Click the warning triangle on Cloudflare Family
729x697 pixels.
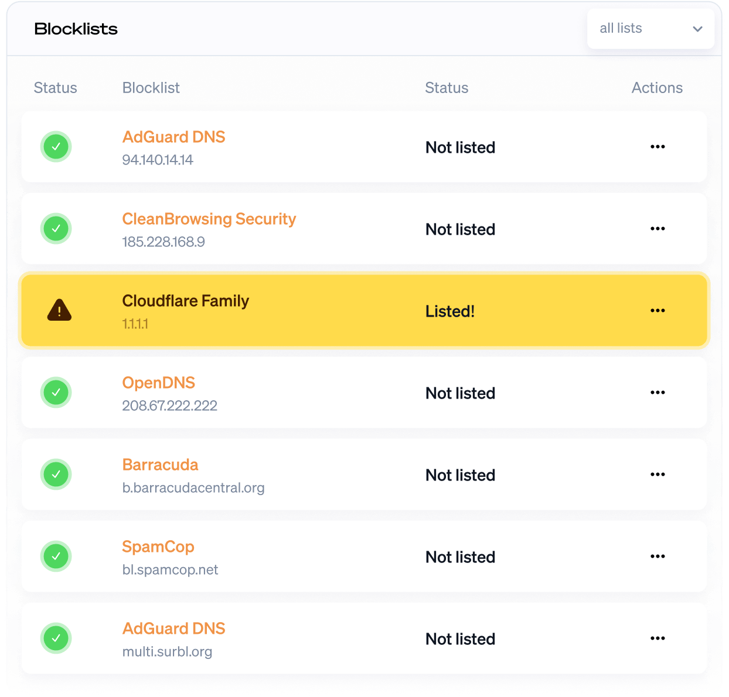[x=59, y=311]
